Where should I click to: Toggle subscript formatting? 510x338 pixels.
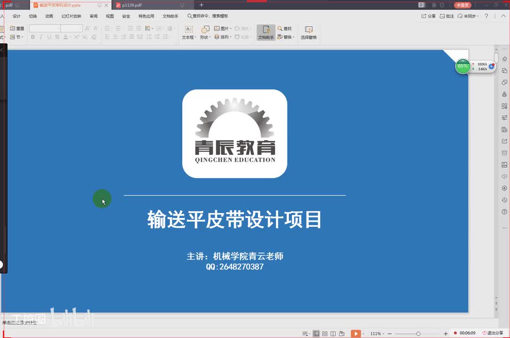pyautogui.click(x=85, y=37)
